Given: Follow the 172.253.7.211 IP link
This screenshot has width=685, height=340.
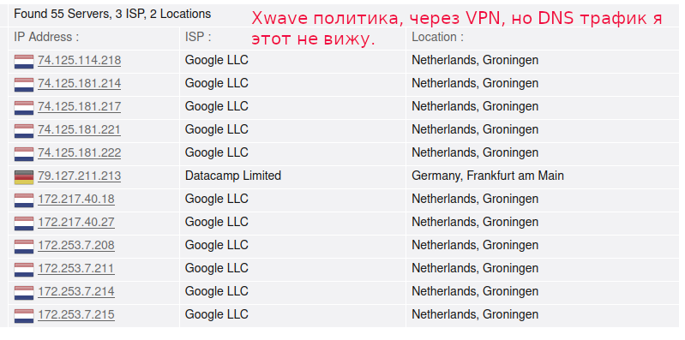Looking at the screenshot, I should tap(76, 268).
